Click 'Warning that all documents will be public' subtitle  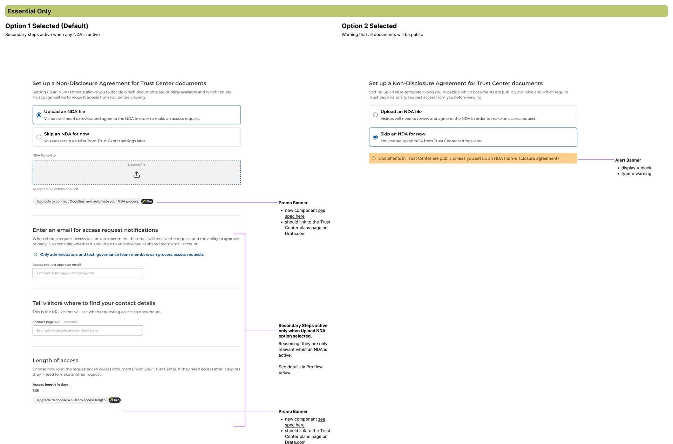coord(382,35)
